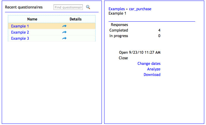Open details arrow for Example 2
Viewport: 206px width, 125px height.
64,32
